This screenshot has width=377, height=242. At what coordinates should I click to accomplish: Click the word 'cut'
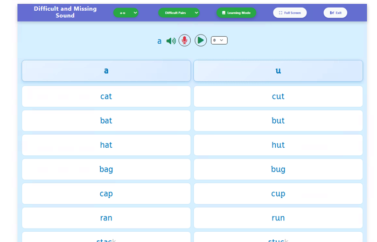(x=278, y=96)
